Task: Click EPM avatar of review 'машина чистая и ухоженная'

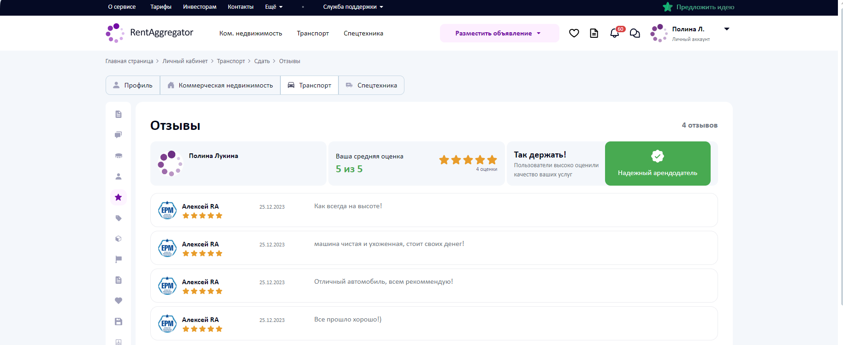Action: pos(167,248)
